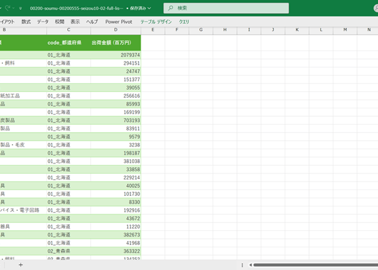Select the cell with value 85993
The image size is (378, 270).
[116, 104]
